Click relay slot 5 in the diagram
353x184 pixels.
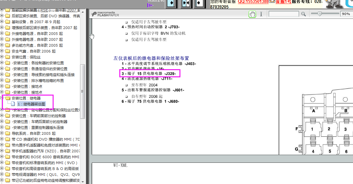pyautogui.click(x=330, y=151)
